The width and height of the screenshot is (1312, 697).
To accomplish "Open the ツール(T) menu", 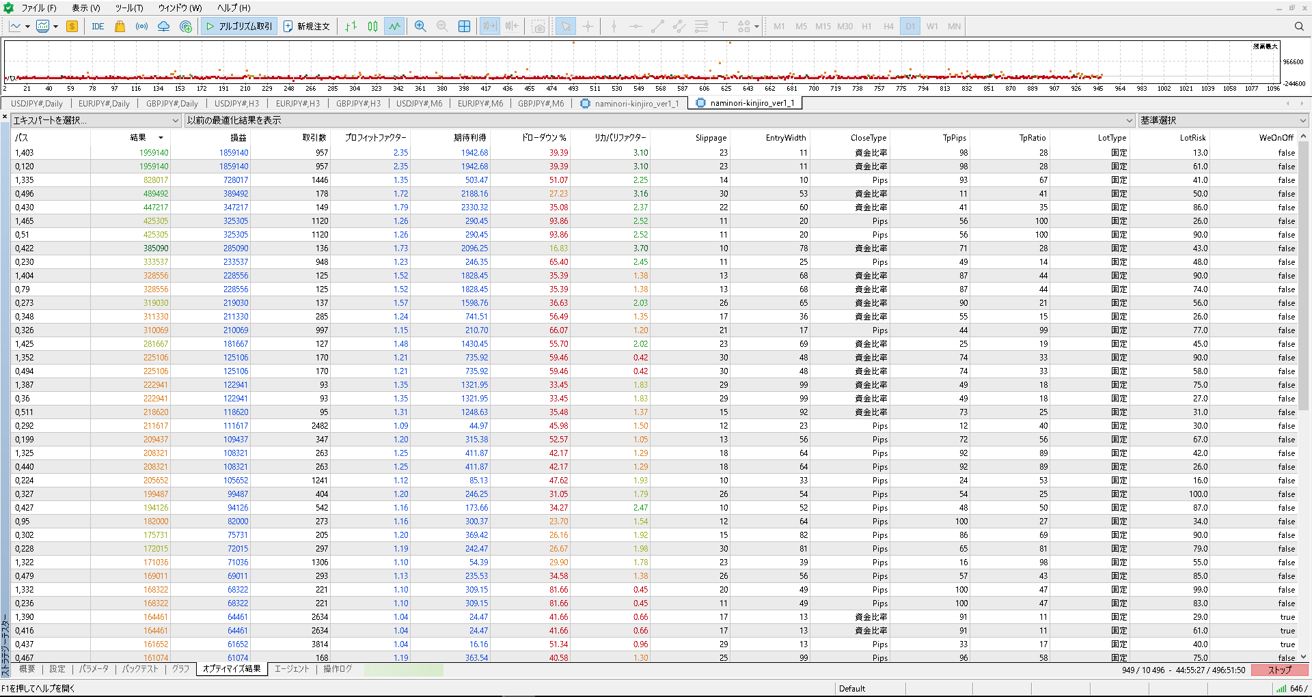I will (x=129, y=8).
